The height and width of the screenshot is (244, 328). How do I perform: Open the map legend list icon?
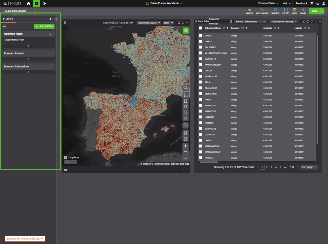tap(66, 170)
